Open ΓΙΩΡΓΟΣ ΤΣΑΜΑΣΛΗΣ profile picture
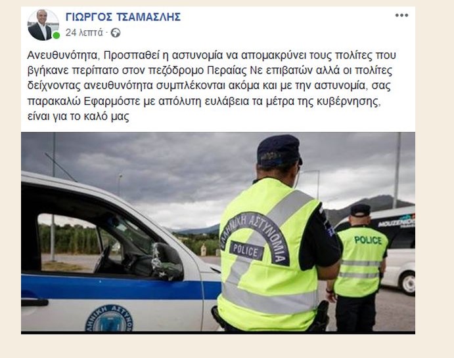Viewport: 454px width, 358px height. (43, 25)
